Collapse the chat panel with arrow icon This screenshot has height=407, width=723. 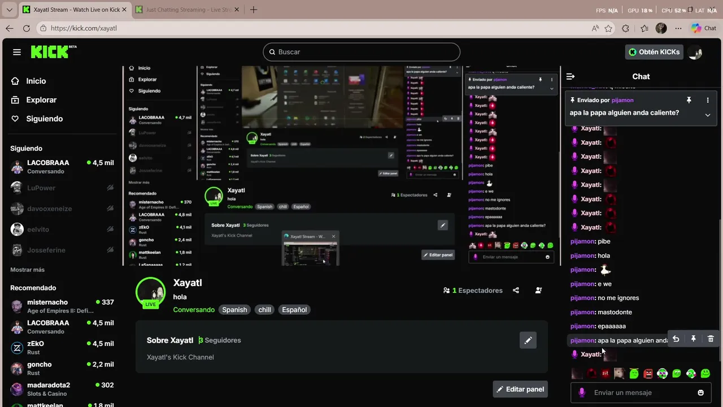coord(570,76)
